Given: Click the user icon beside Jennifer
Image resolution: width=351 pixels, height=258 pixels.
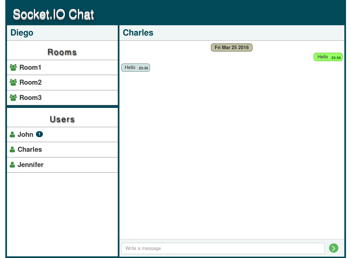Looking at the screenshot, I should 12,165.
